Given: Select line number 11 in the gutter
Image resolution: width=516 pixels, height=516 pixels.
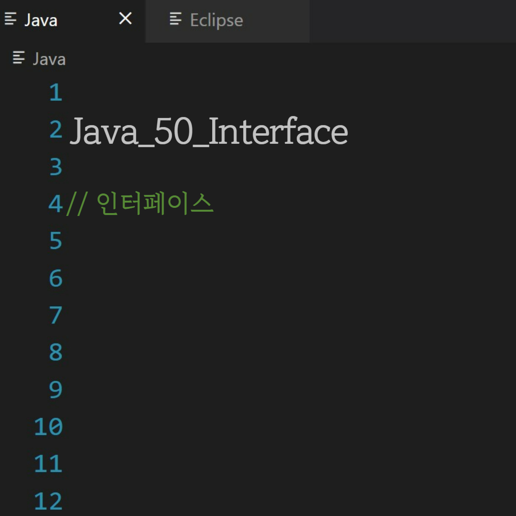Looking at the screenshot, I should coord(48,464).
